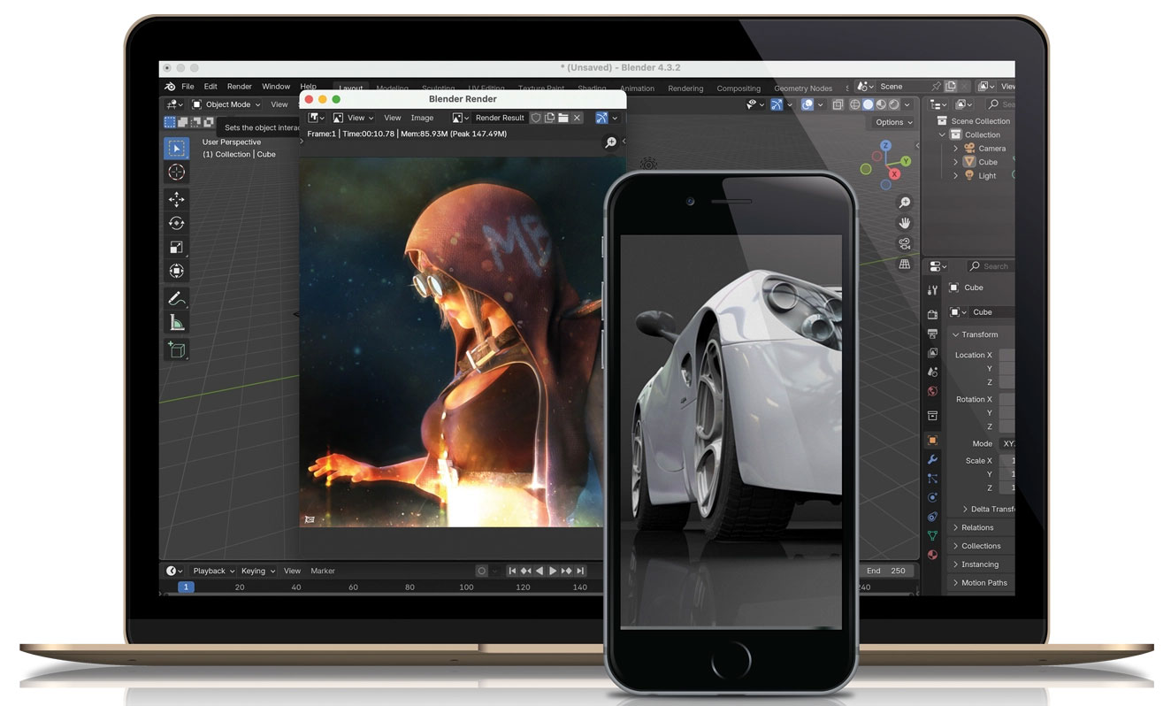Image resolution: width=1171 pixels, height=706 pixels.
Task: Select the Add Cube tool
Action: (x=176, y=350)
